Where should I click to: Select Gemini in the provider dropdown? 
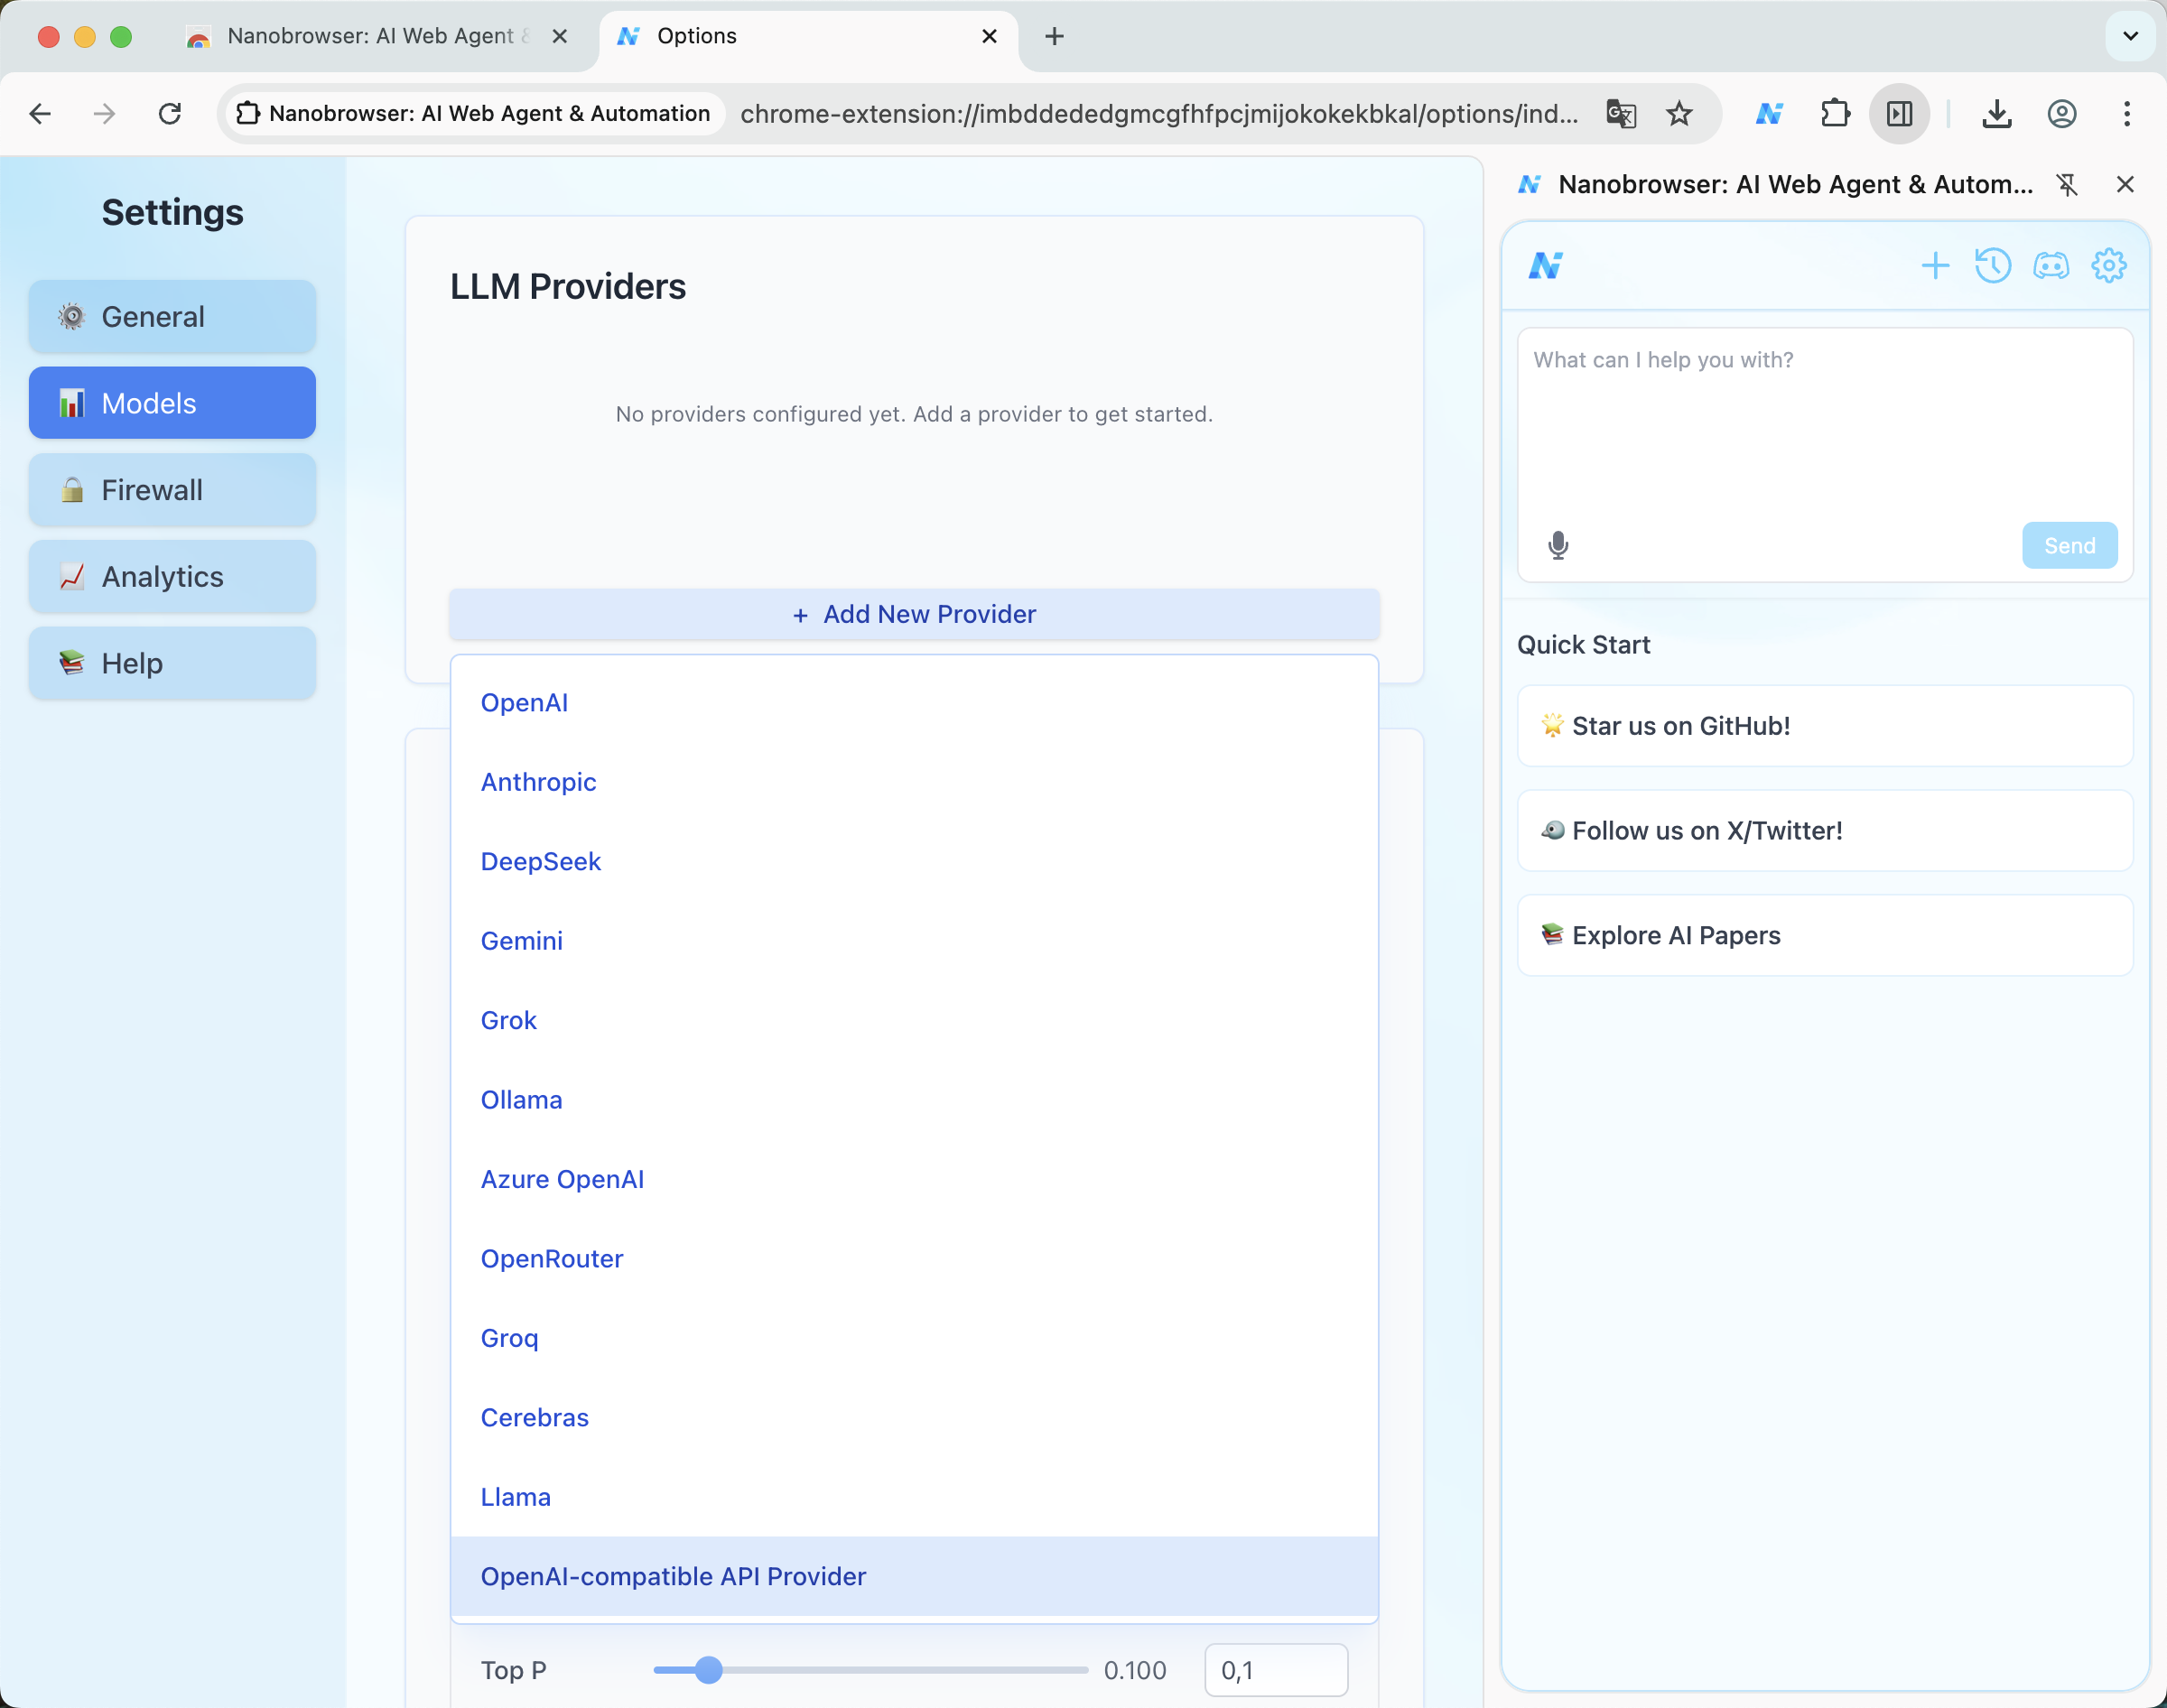914,941
